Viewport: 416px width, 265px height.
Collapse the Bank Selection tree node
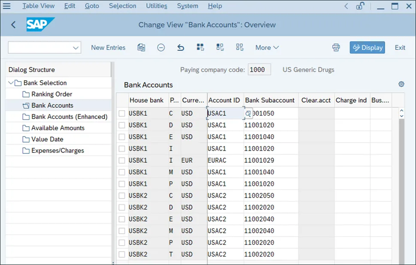coord(11,83)
